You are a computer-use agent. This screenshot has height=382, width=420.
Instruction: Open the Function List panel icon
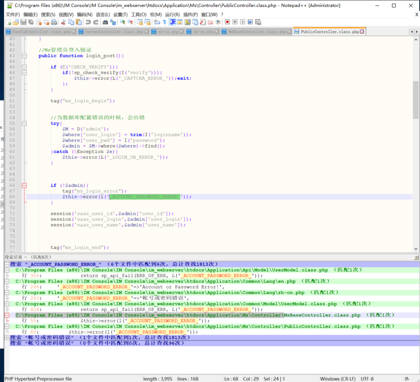[203, 22]
